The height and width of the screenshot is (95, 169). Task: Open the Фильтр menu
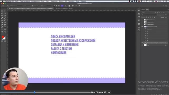[61, 1]
